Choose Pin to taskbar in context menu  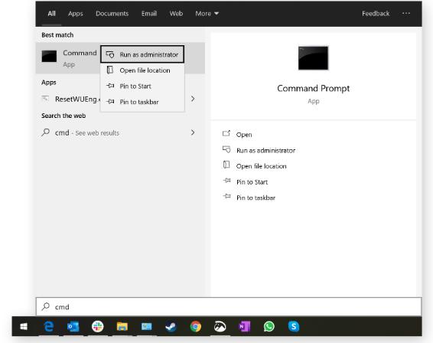click(142, 102)
